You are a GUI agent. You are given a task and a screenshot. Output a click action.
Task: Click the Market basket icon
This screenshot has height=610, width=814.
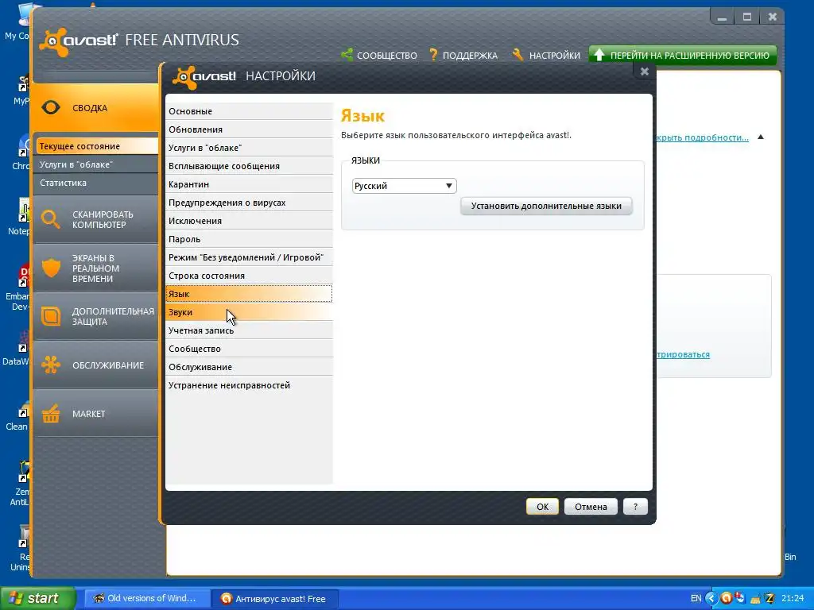[x=51, y=413]
